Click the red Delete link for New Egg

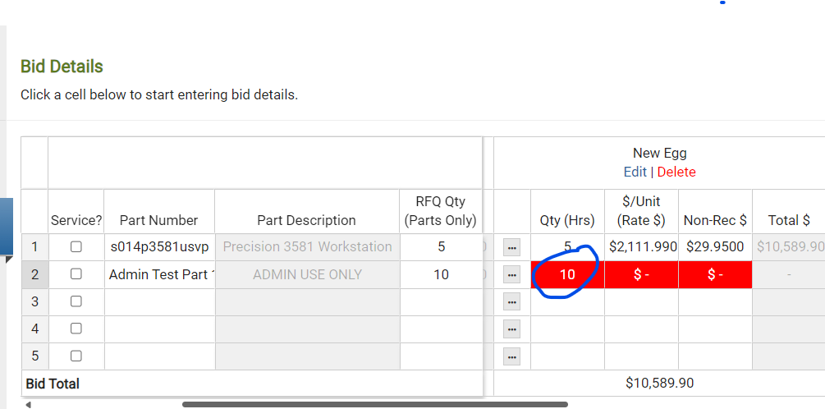pyautogui.click(x=676, y=172)
